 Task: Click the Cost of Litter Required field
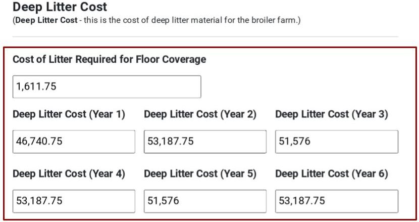coord(107,87)
